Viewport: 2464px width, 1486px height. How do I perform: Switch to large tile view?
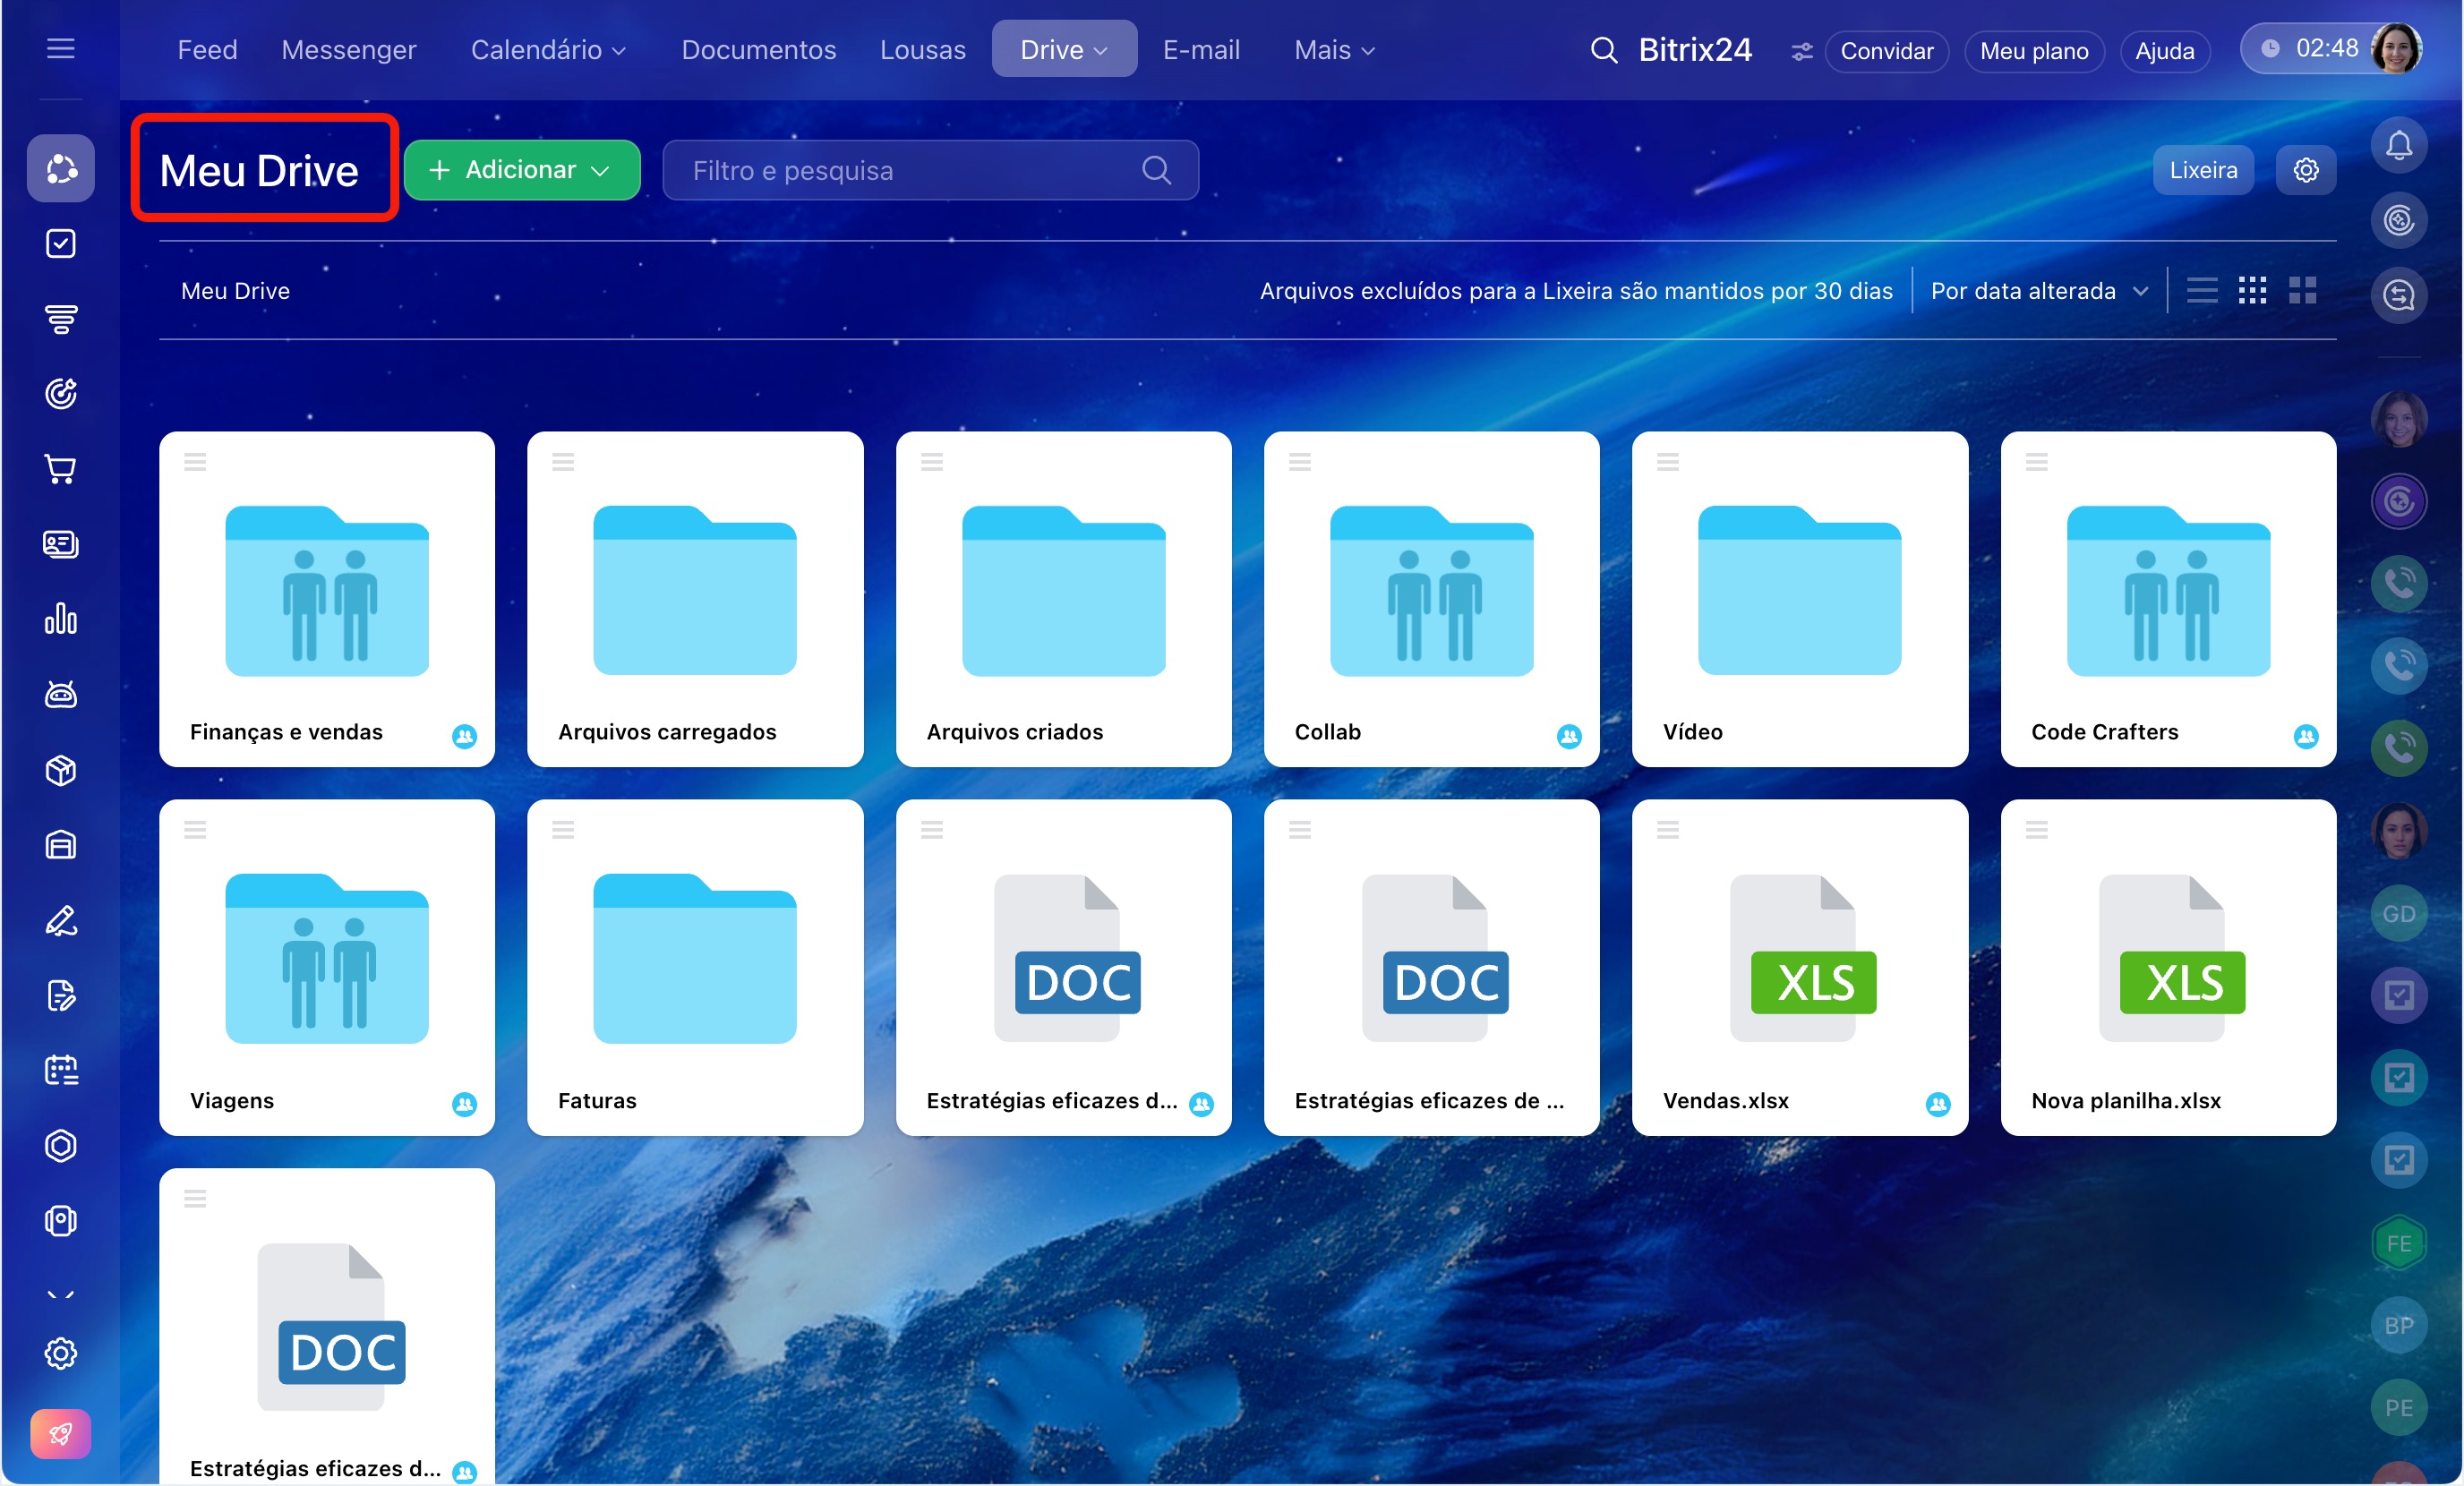tap(2302, 291)
